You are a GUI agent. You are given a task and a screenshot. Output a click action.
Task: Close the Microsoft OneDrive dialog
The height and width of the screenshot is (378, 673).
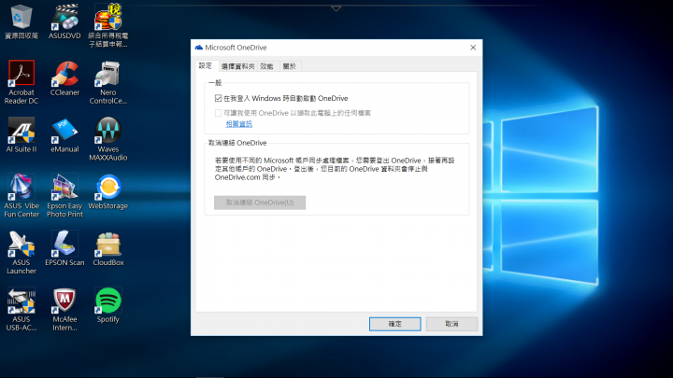click(473, 48)
